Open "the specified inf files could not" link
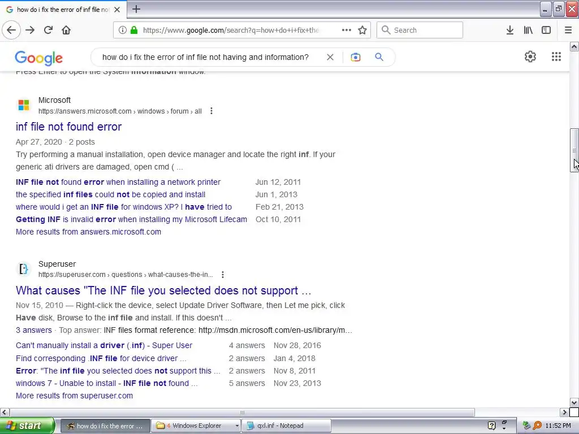This screenshot has height=434, width=579. click(110, 194)
